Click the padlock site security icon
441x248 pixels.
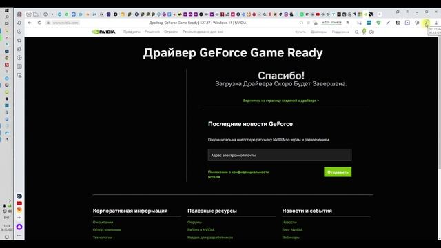[48, 23]
